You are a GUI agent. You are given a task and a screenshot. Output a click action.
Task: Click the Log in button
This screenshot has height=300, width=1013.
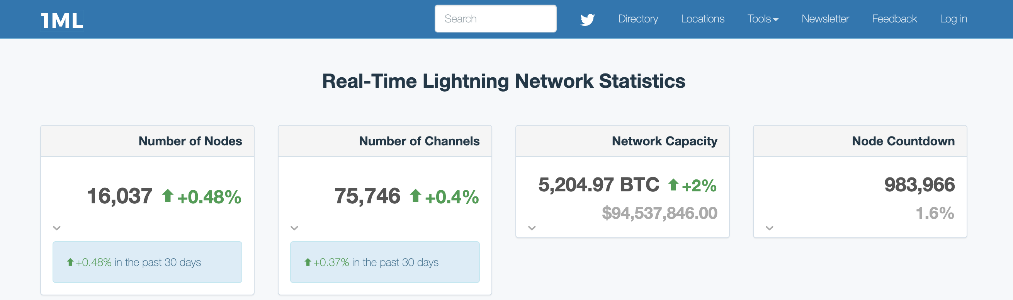953,19
